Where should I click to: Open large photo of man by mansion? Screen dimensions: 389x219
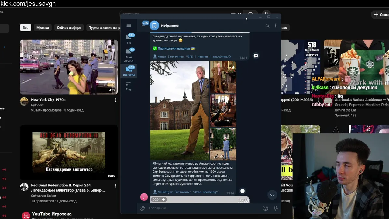tap(179, 110)
